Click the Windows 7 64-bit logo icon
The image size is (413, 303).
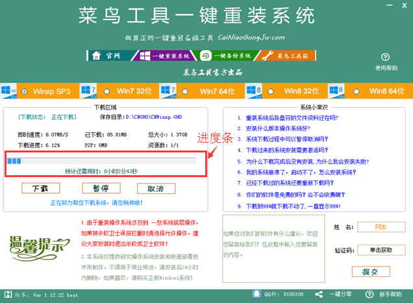point(168,91)
